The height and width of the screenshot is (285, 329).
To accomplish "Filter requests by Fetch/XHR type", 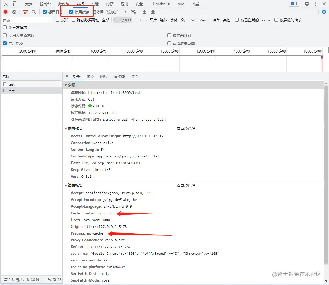I will click(x=122, y=20).
